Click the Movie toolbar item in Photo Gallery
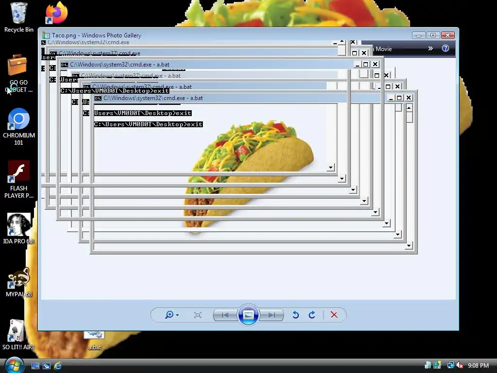Image resolution: width=497 pixels, height=373 pixels. [383, 49]
